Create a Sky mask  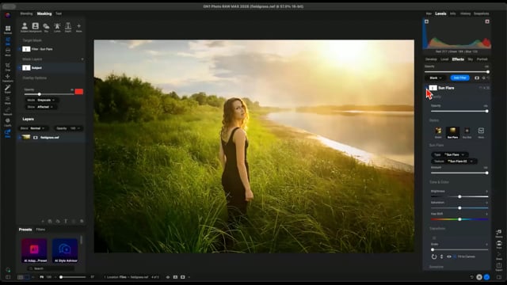[46, 27]
